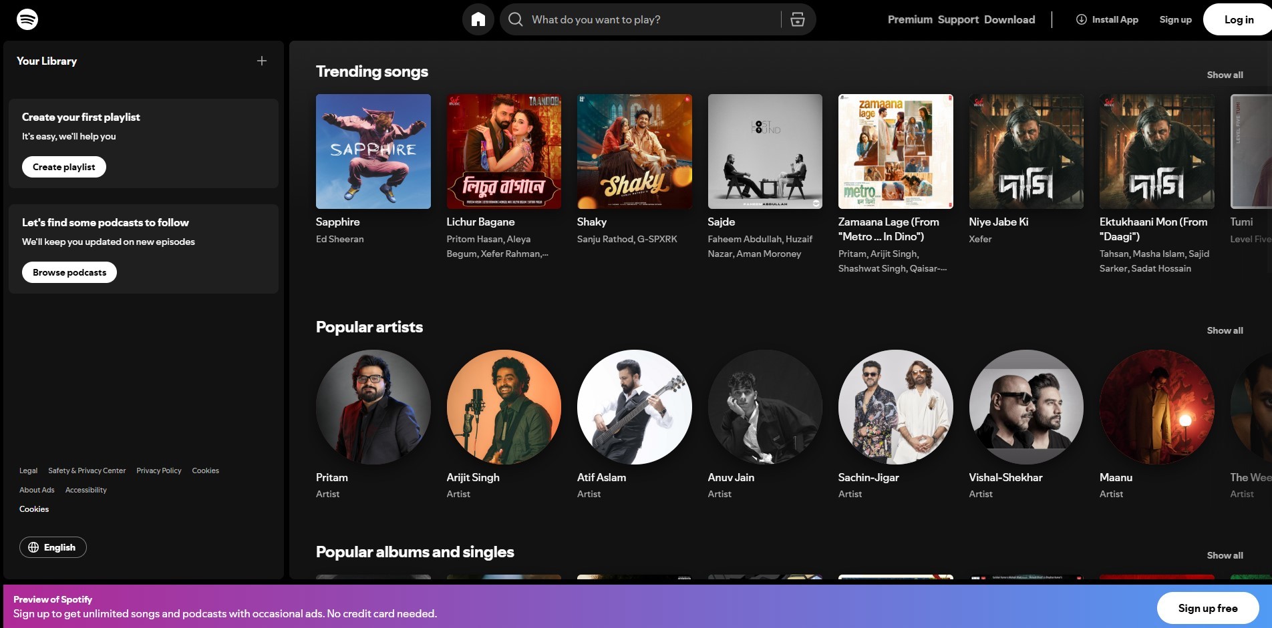Image resolution: width=1272 pixels, height=628 pixels.
Task: Open the Browse icon in search bar
Action: tap(798, 19)
